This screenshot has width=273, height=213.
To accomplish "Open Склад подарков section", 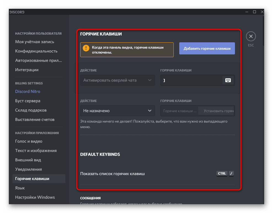I will pyautogui.click(x=31, y=110).
